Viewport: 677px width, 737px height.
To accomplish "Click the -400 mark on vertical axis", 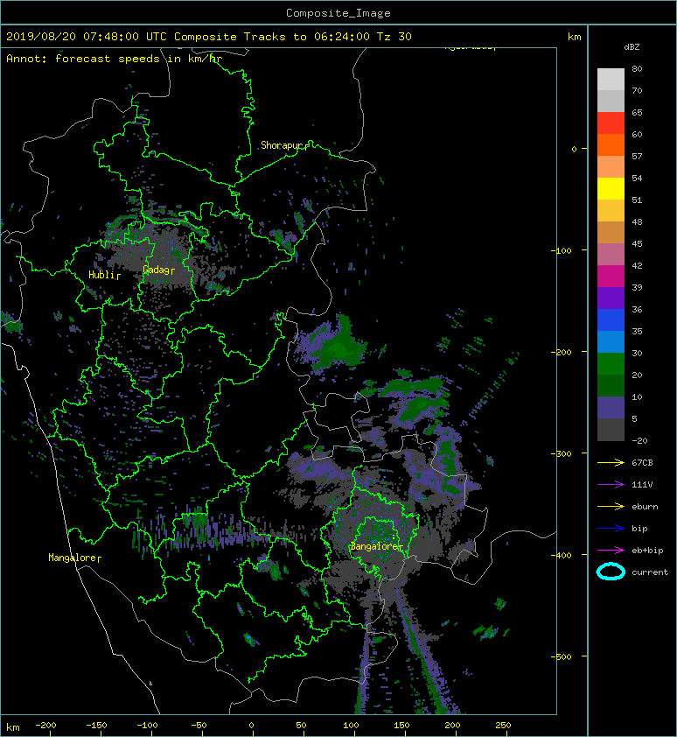I will pyautogui.click(x=561, y=555).
